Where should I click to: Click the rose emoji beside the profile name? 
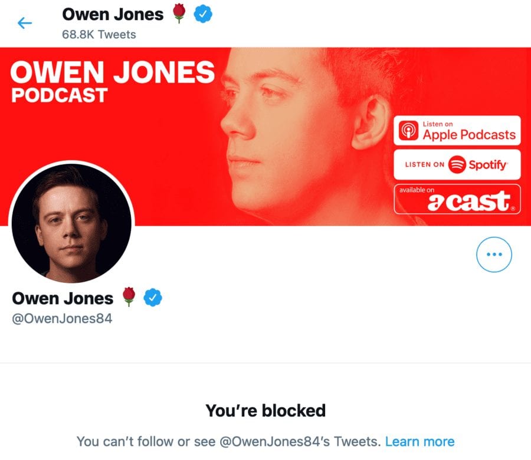pos(129,297)
